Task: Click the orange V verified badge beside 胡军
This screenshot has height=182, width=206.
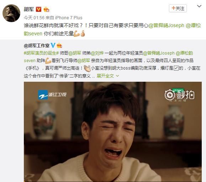Action: point(38,9)
